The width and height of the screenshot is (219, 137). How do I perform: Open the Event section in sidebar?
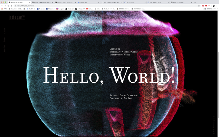[4, 39]
